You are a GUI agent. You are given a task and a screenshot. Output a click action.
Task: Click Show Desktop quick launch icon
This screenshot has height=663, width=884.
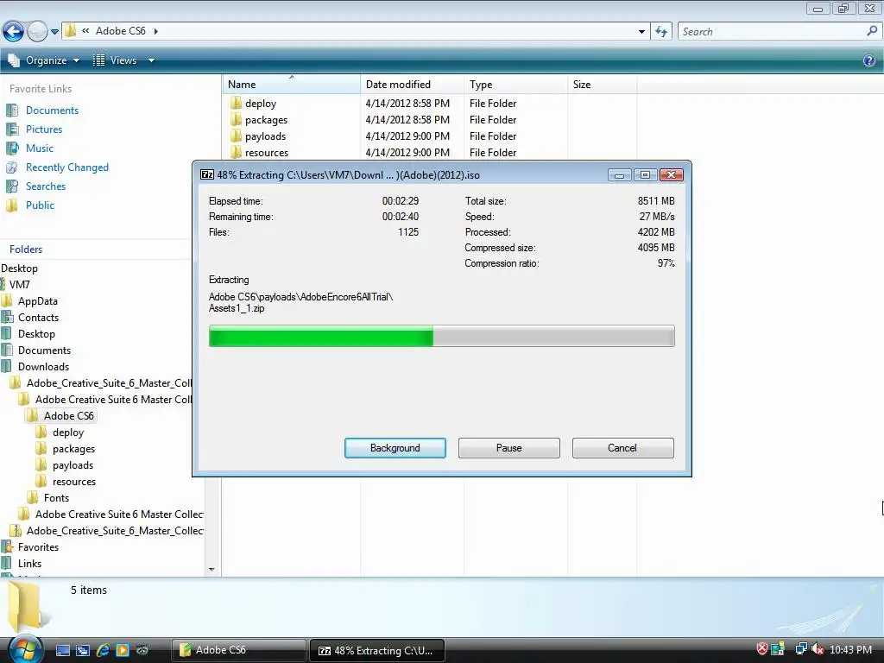[x=63, y=650]
